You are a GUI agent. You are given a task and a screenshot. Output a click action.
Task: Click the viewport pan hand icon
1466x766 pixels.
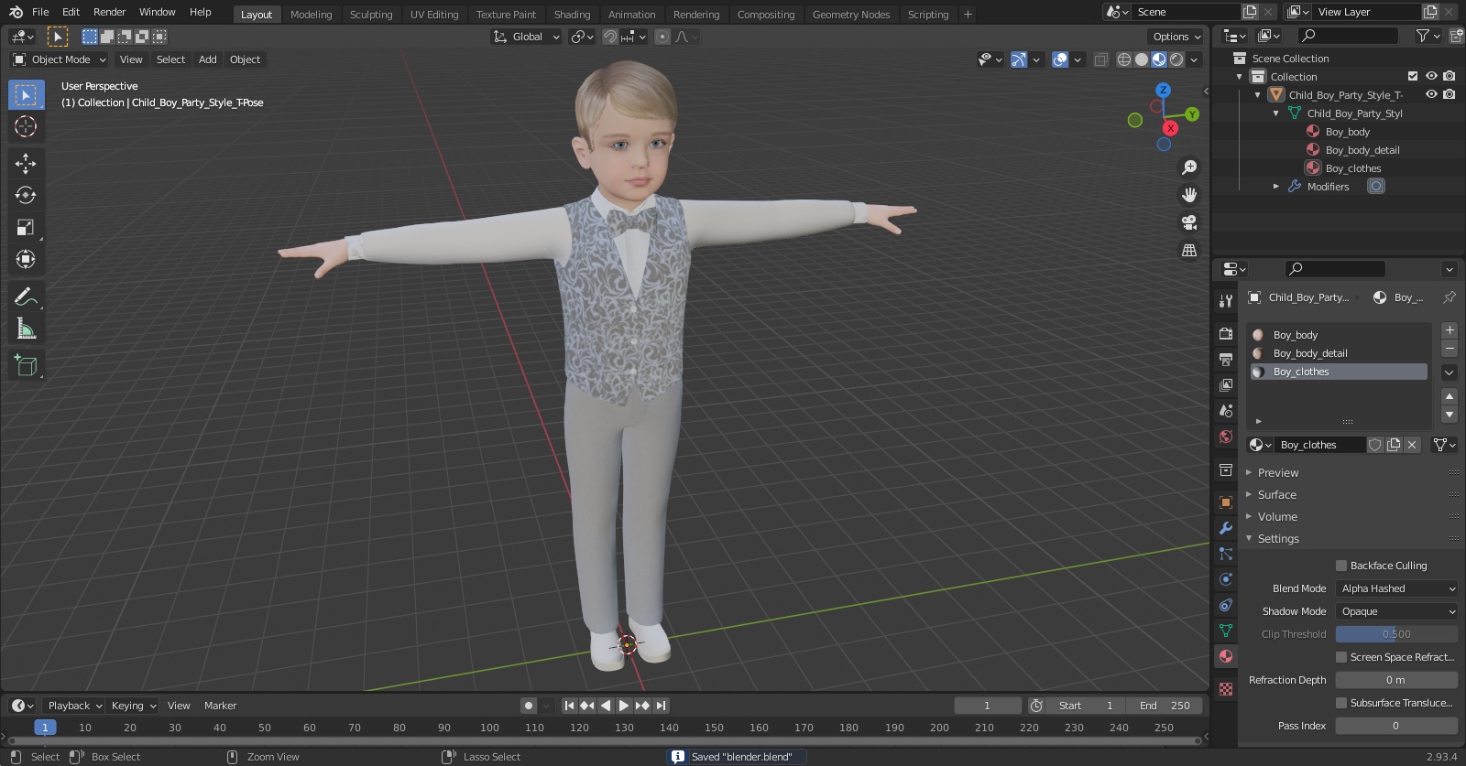pyautogui.click(x=1189, y=195)
